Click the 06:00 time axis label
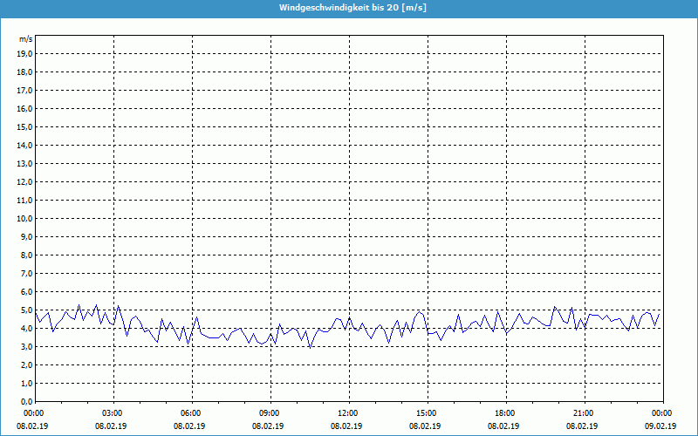The height and width of the screenshot is (436, 698). (x=191, y=413)
